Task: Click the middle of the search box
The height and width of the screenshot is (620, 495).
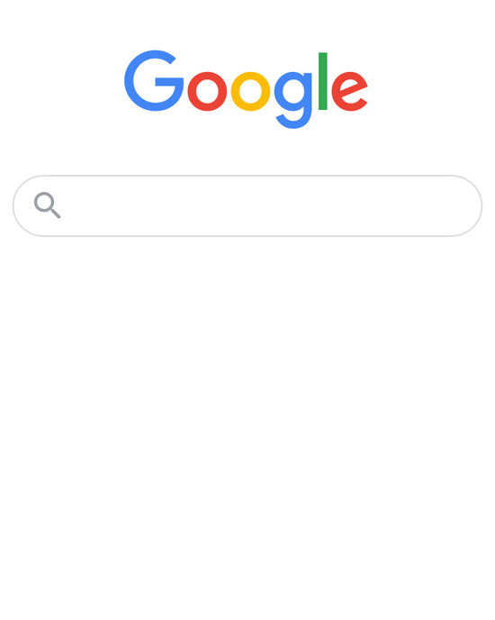Action: (247, 205)
